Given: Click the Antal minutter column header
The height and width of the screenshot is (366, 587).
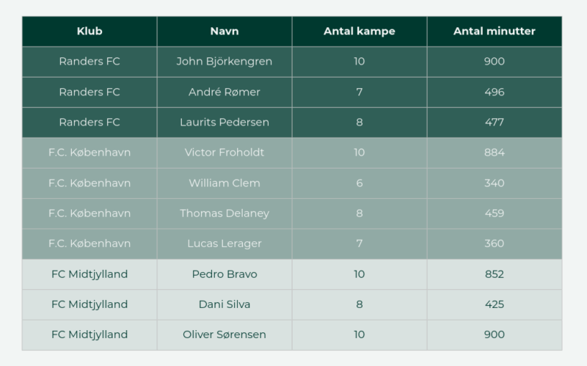Looking at the screenshot, I should 495,32.
